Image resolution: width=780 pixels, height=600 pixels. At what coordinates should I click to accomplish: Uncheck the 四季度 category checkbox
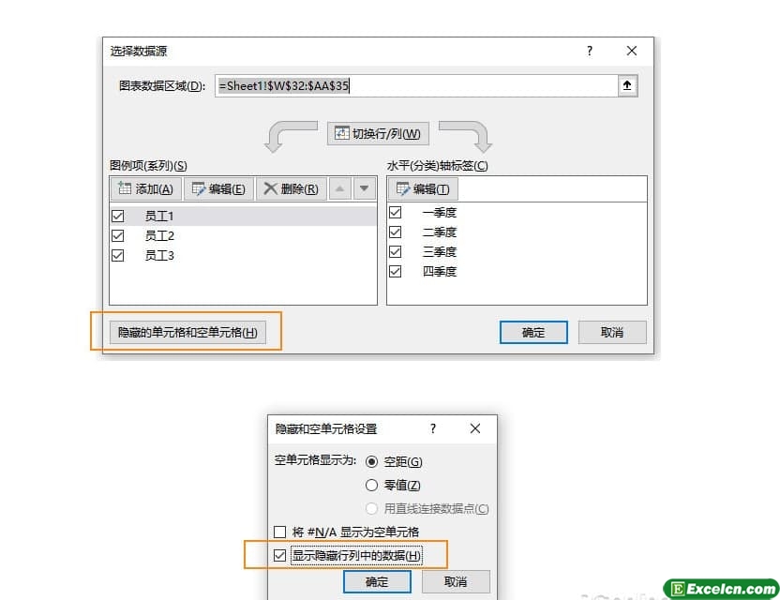(396, 272)
